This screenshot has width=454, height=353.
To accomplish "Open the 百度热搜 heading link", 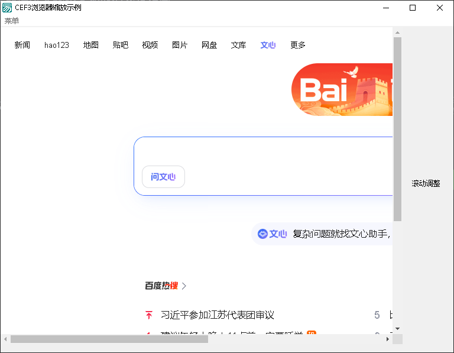I will tap(161, 286).
